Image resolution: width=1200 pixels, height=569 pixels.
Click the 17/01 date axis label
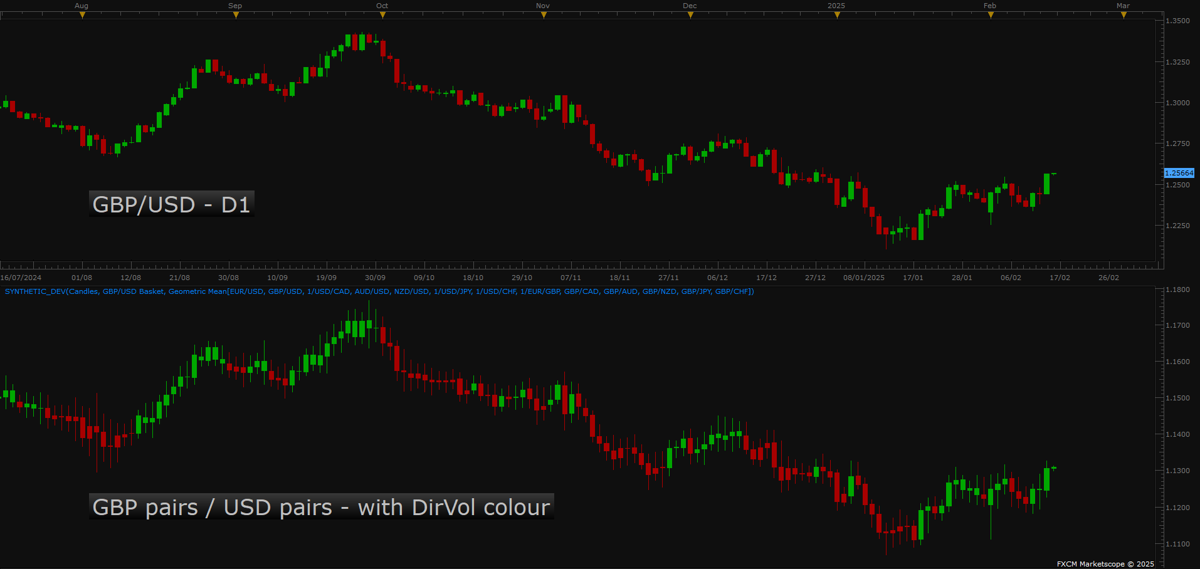913,278
